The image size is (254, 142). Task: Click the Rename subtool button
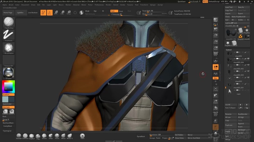click(x=231, y=114)
